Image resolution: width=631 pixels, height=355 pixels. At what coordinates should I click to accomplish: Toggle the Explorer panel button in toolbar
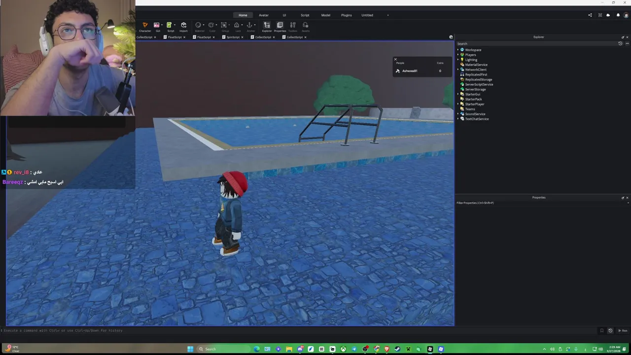pyautogui.click(x=267, y=27)
